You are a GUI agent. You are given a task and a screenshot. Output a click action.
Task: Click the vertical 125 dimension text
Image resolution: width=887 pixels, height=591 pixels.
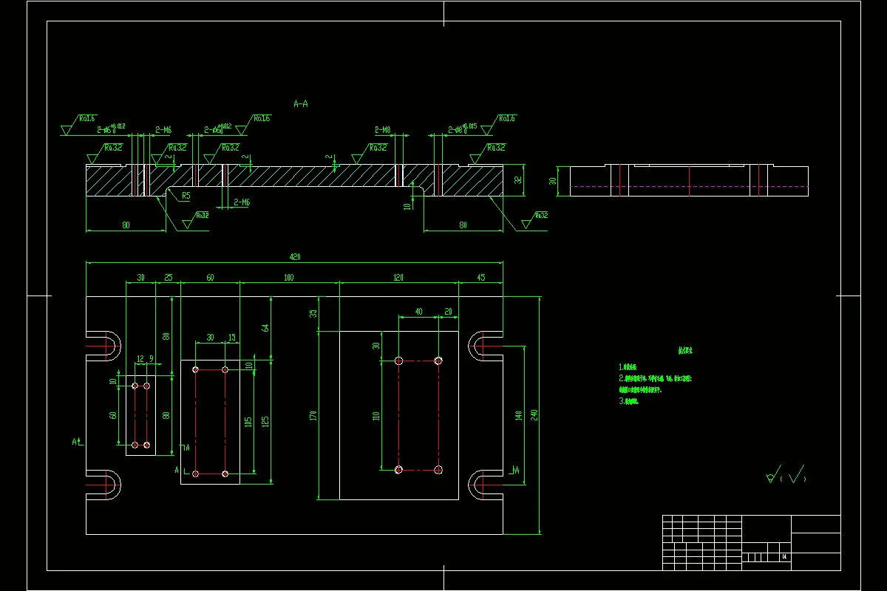[x=266, y=422]
